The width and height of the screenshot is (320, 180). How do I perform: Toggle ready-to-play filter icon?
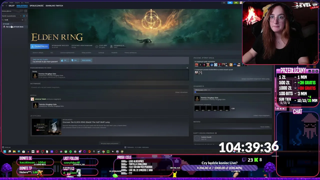27,16
